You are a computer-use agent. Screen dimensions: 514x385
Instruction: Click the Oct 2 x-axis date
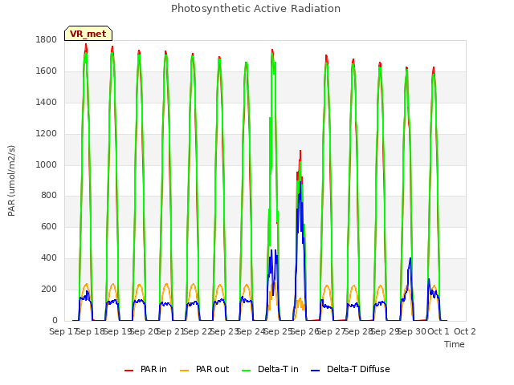pyautogui.click(x=465, y=331)
